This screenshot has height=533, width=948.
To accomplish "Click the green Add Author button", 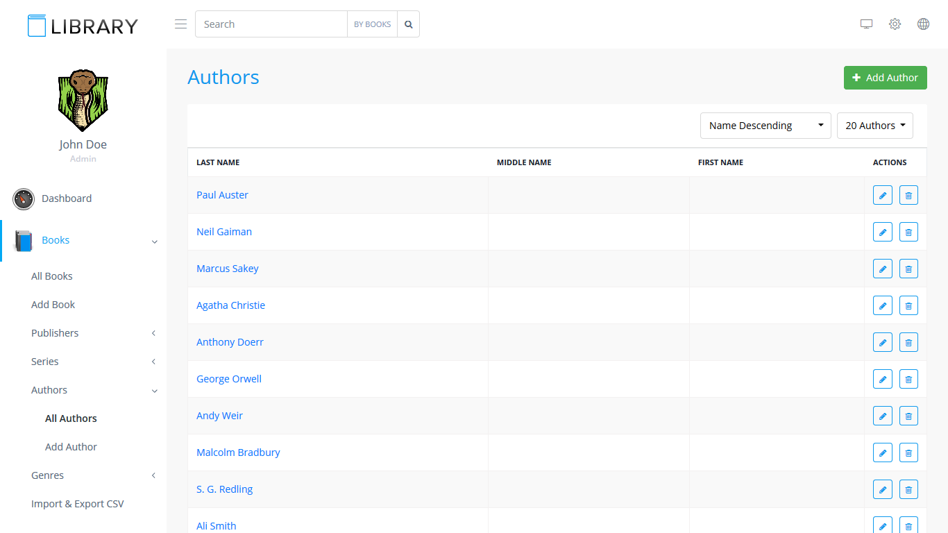I will pyautogui.click(x=885, y=78).
